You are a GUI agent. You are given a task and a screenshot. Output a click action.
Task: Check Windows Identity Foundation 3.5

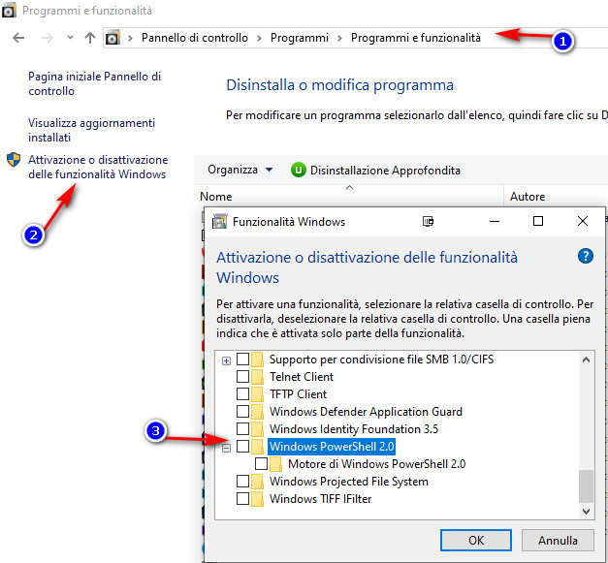point(242,429)
